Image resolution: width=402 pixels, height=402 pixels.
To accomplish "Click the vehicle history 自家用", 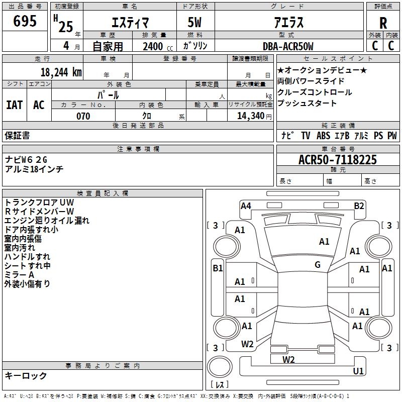I will pos(108,46).
